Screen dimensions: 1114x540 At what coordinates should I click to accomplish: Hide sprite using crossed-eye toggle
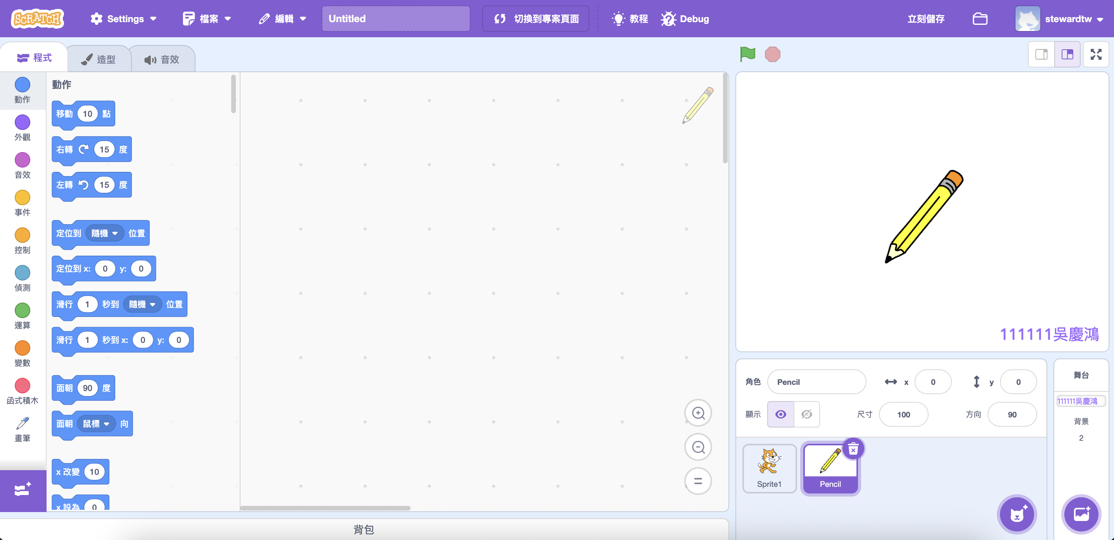click(806, 414)
